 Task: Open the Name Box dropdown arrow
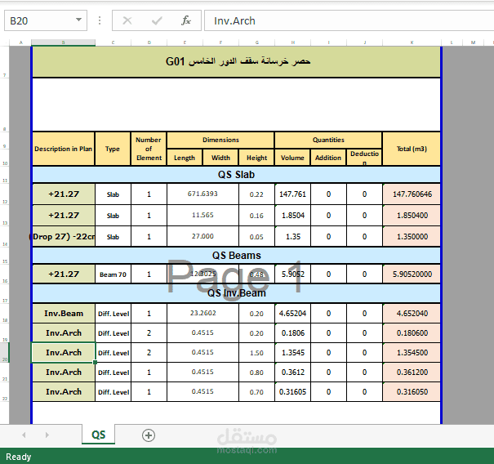(x=78, y=20)
